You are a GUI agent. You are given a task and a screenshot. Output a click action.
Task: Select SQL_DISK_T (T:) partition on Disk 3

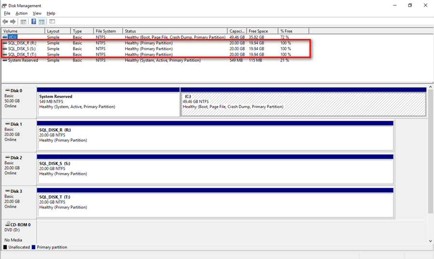(215, 204)
